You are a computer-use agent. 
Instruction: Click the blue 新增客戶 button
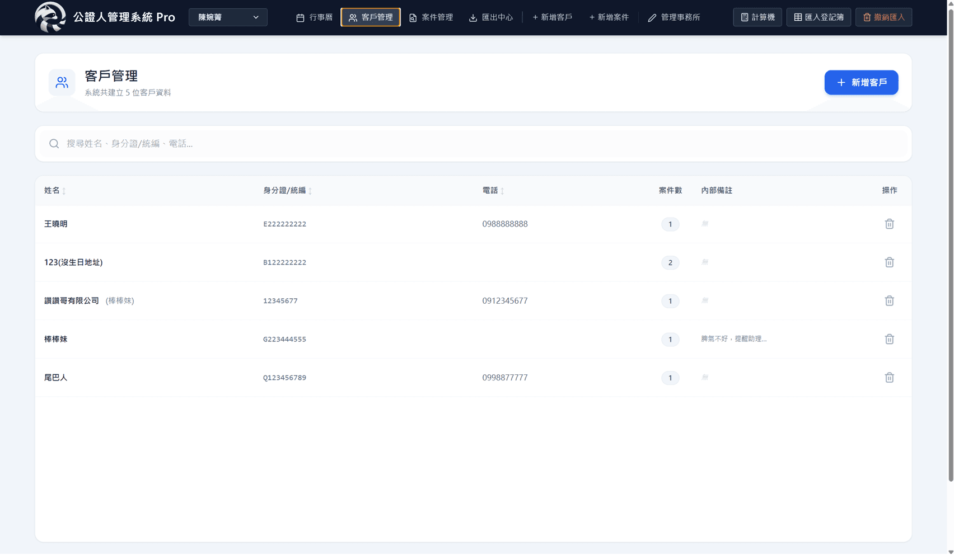861,82
